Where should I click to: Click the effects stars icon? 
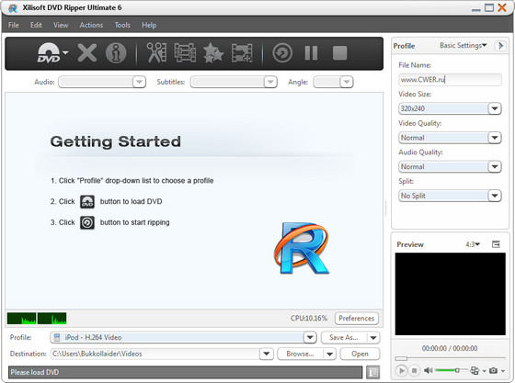pyautogui.click(x=213, y=52)
